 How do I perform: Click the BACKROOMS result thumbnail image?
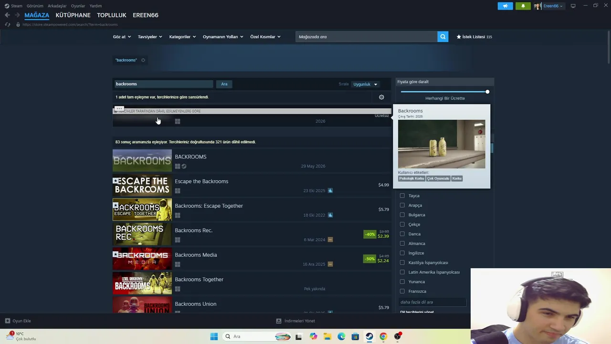142,161
